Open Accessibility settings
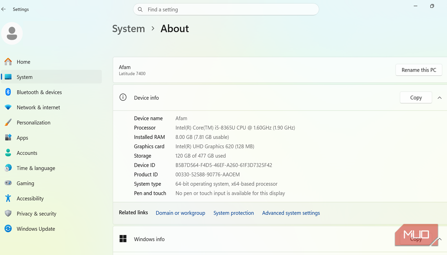This screenshot has width=447, height=255. [51, 198]
